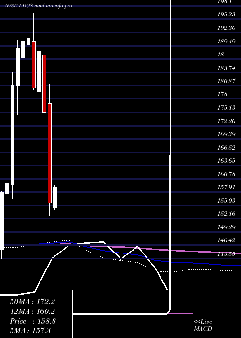Viewport: 241px width, 338px height.
Task: Click the Price : 158.8 label
Action: [33, 321]
